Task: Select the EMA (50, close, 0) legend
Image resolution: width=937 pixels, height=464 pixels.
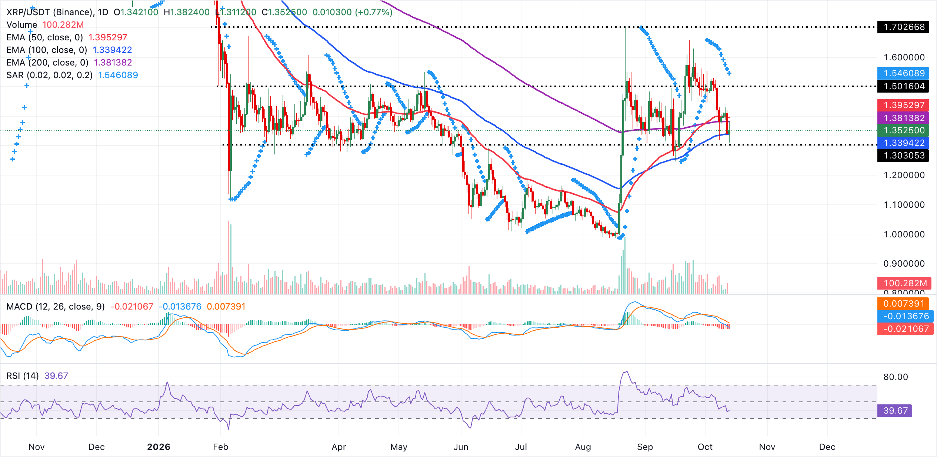Action: point(67,37)
